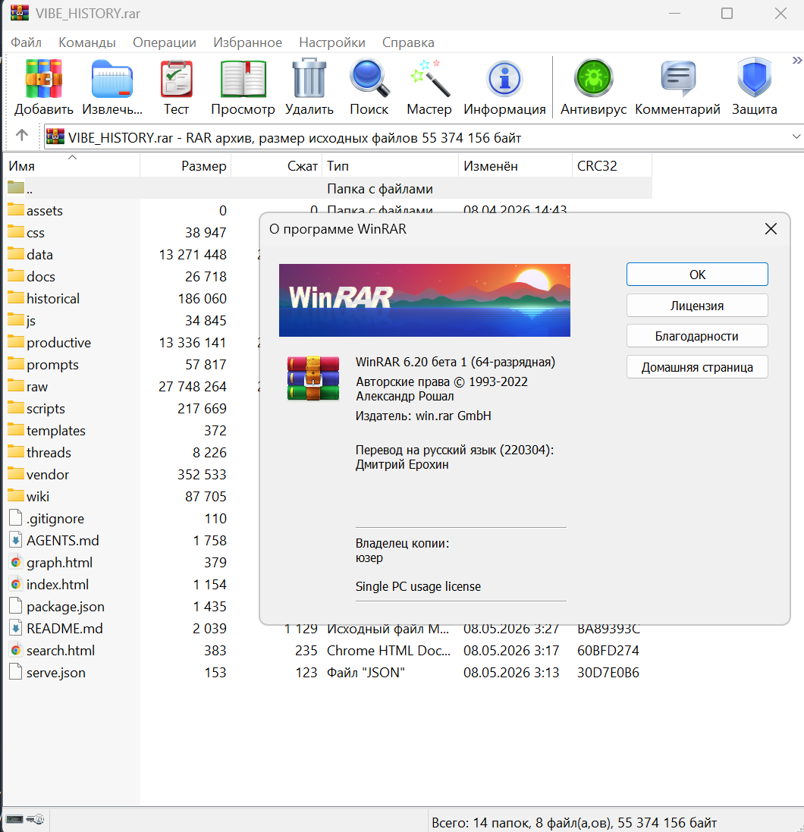Select the parent folder '..' row
804x832 pixels.
click(x=329, y=188)
